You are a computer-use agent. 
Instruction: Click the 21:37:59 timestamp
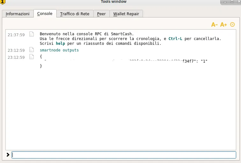[16, 35]
